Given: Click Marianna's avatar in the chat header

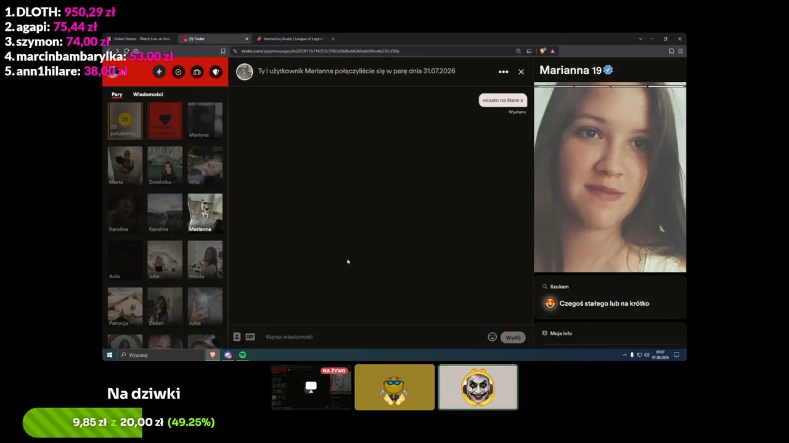Looking at the screenshot, I should (245, 71).
